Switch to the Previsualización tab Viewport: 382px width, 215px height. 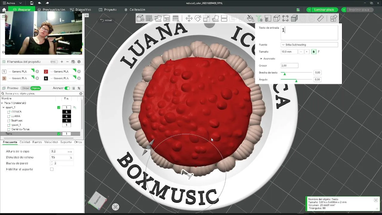click(x=51, y=10)
